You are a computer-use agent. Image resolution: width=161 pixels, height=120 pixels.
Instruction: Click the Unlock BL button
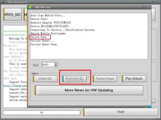(45, 79)
